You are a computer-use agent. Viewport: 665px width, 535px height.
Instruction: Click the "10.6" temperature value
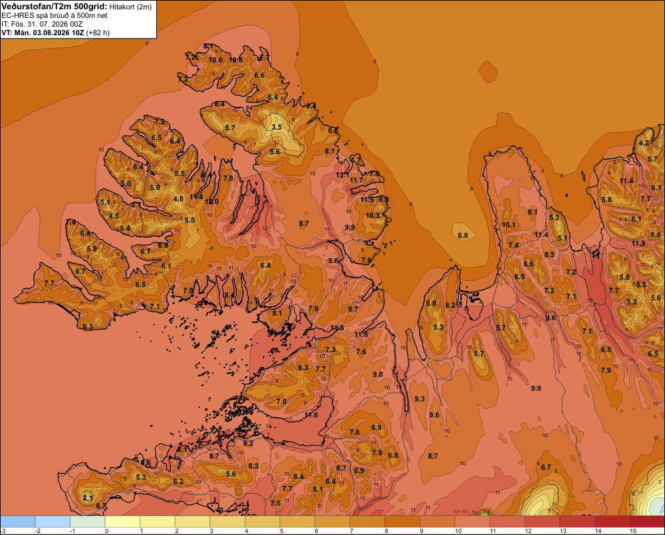(x=215, y=60)
